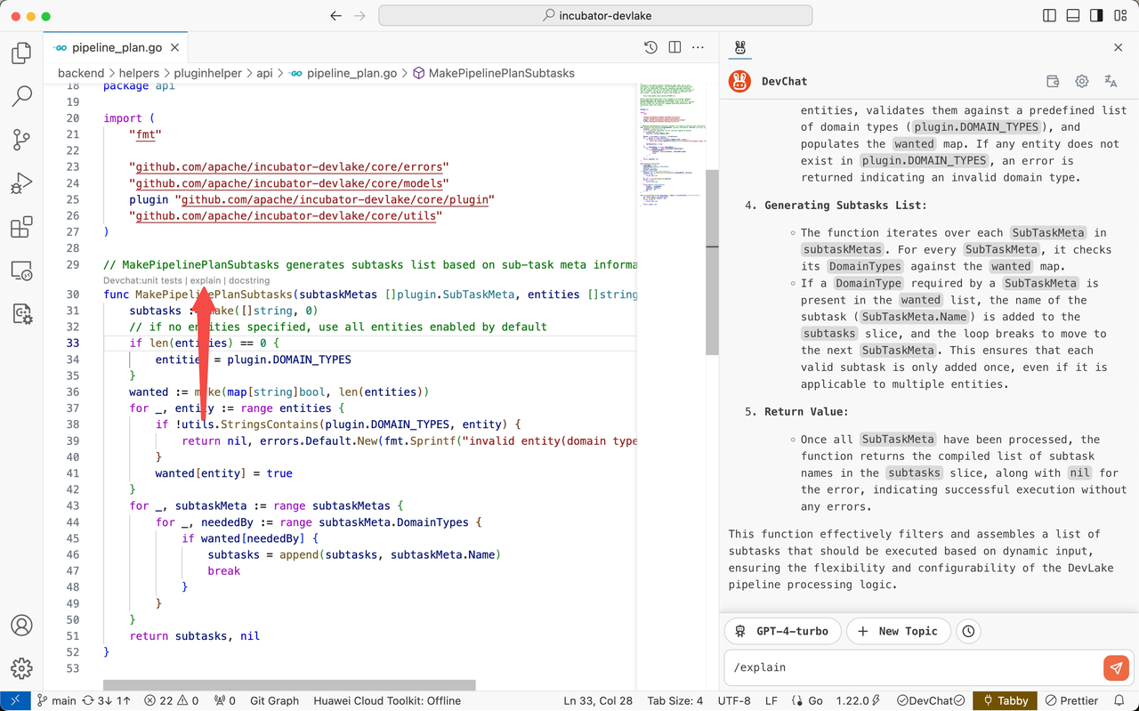Click Devchat:unit tests code lens
1139x711 pixels.
[x=142, y=280]
